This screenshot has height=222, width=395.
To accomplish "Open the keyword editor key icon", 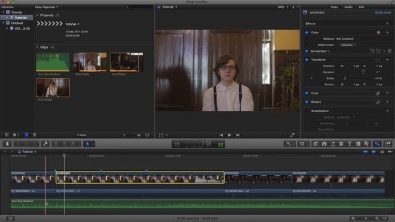I will pyautogui.click(x=46, y=144).
